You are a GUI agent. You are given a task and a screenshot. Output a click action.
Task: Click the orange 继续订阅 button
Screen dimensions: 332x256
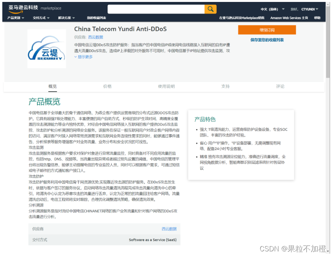click(x=267, y=30)
